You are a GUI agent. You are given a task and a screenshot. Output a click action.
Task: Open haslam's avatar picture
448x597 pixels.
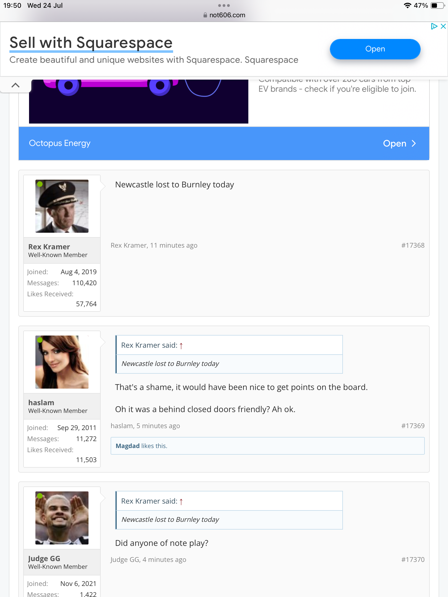point(62,362)
